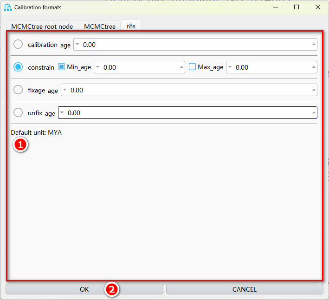The image size is (329, 300).
Task: Select the unfix radio button
Action: click(x=18, y=112)
